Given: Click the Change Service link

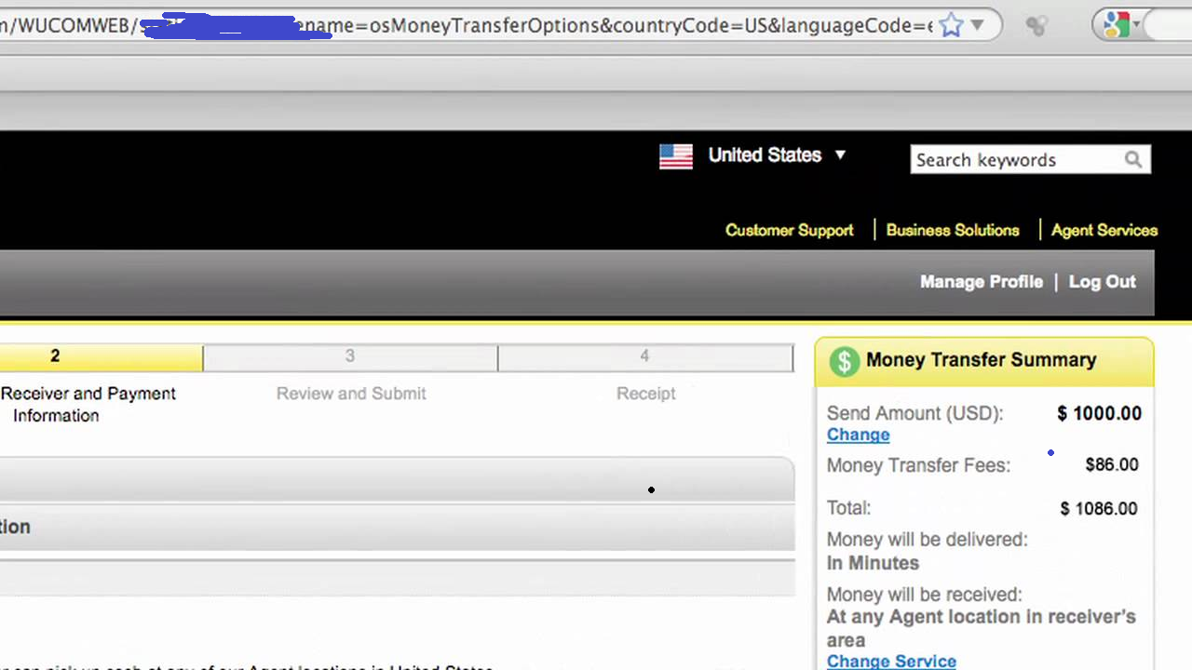Looking at the screenshot, I should [x=891, y=661].
